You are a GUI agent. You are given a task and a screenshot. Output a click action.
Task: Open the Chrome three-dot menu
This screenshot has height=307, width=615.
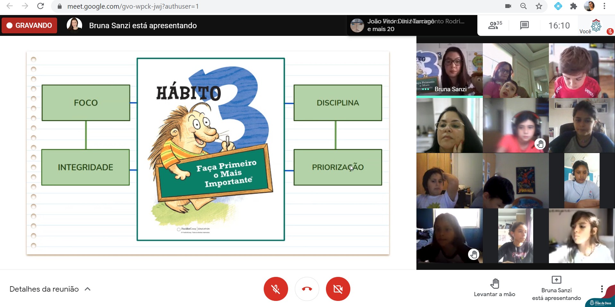(604, 6)
